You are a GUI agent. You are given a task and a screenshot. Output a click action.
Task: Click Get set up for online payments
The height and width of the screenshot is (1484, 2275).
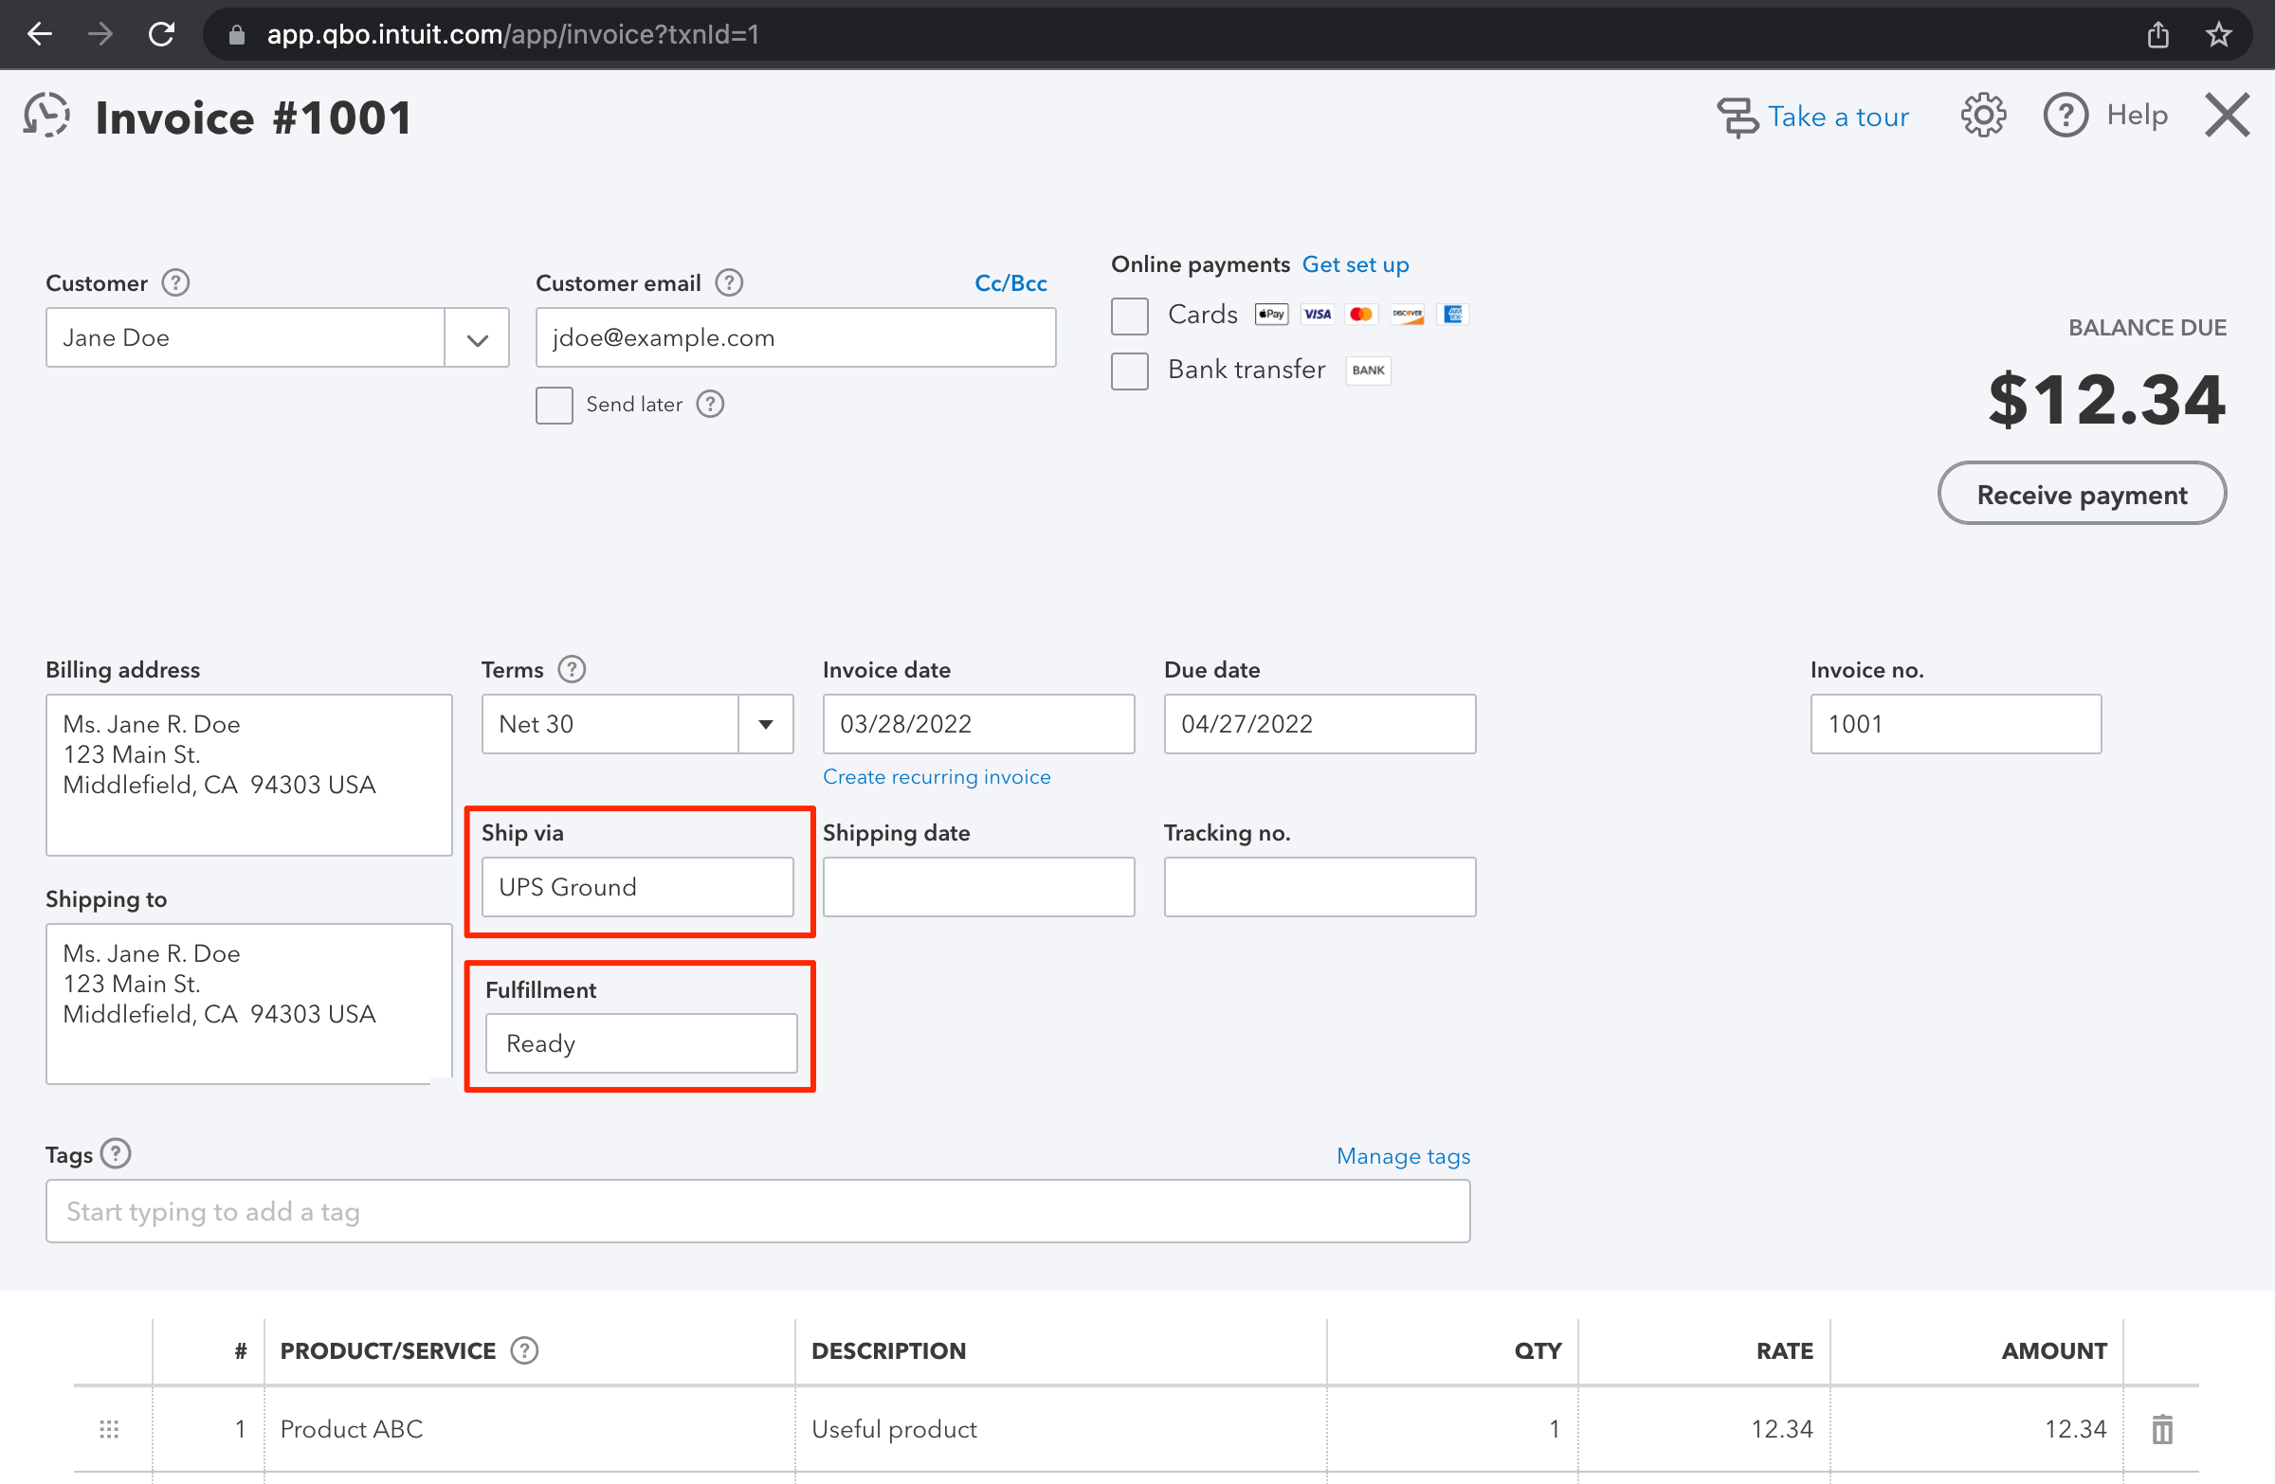tap(1356, 264)
